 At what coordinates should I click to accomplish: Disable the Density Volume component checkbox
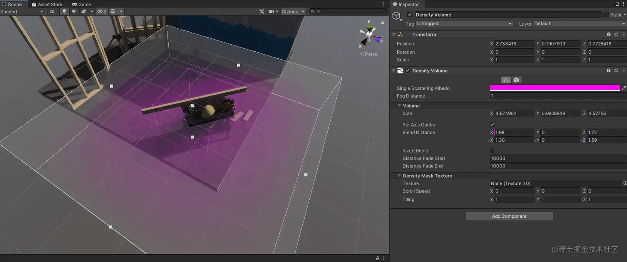coord(408,71)
